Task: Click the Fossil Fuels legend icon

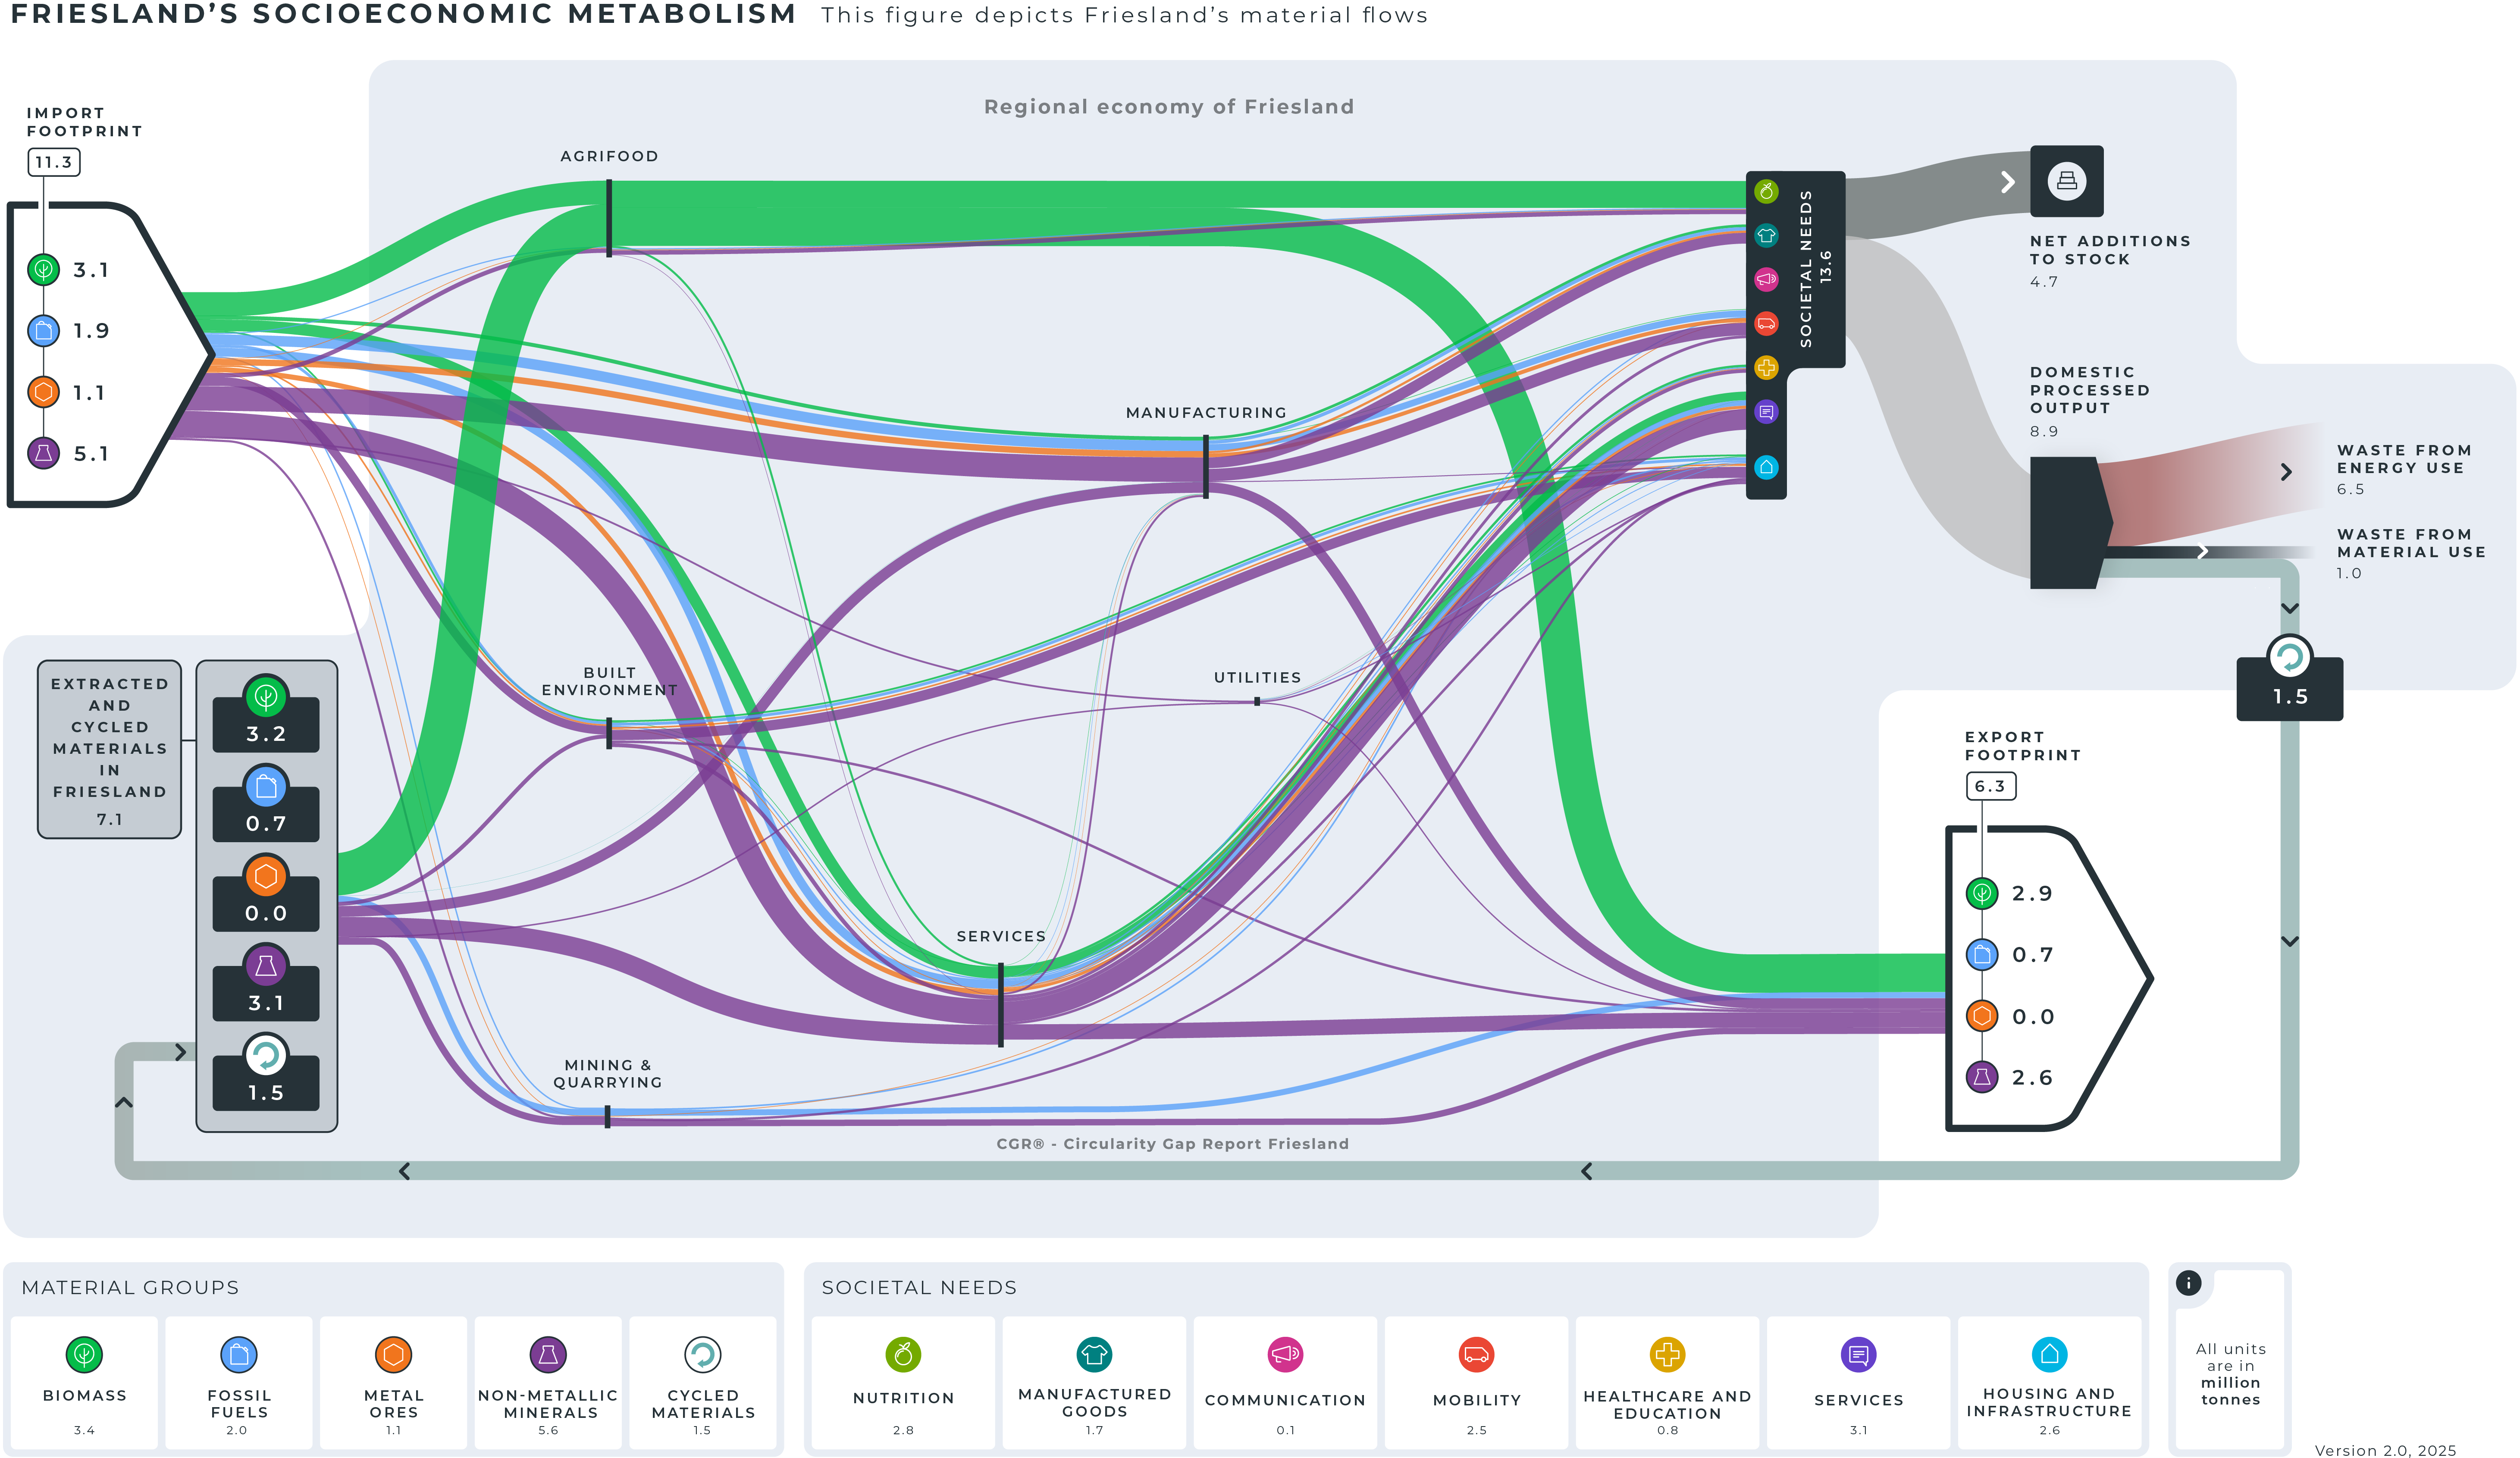Action: pos(239,1354)
